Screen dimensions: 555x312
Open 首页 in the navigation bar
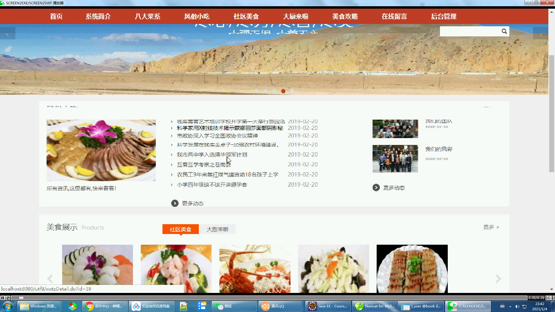pos(56,16)
